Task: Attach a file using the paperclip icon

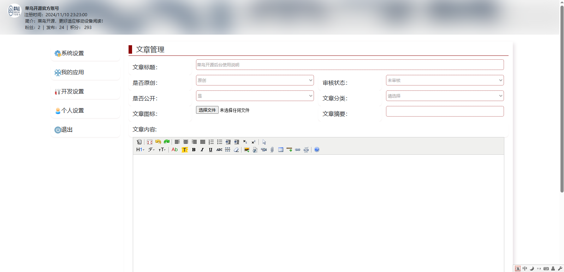Action: [x=272, y=150]
